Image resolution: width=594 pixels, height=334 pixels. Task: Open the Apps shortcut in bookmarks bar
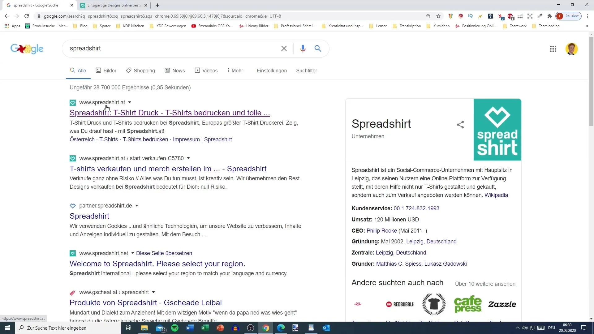coord(12,26)
